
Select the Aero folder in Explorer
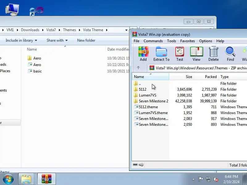click(x=34, y=58)
